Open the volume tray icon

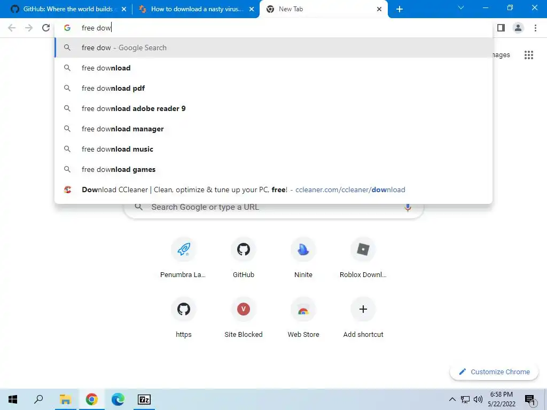[x=478, y=399]
